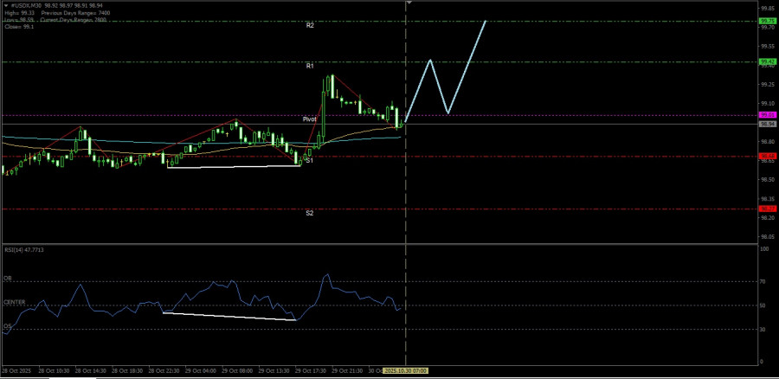Select the white divergence trendline on RSI

tap(229, 317)
